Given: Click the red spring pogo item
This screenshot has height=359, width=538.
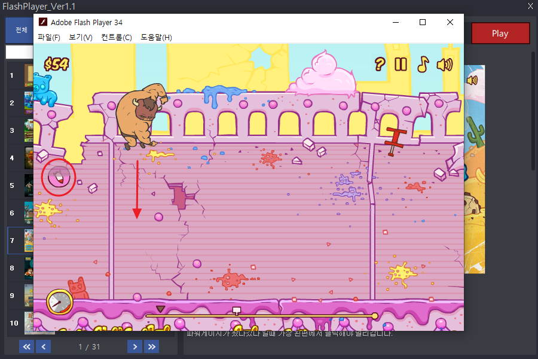Looking at the screenshot, I should click(x=395, y=141).
